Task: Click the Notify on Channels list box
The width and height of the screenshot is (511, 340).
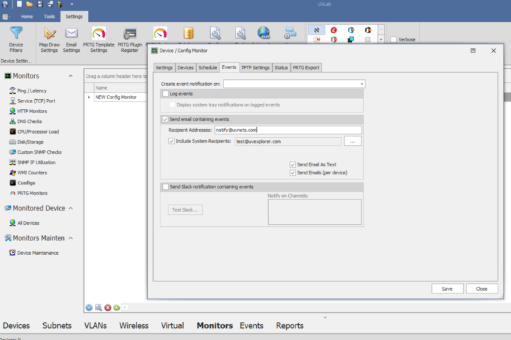Action: [x=315, y=212]
